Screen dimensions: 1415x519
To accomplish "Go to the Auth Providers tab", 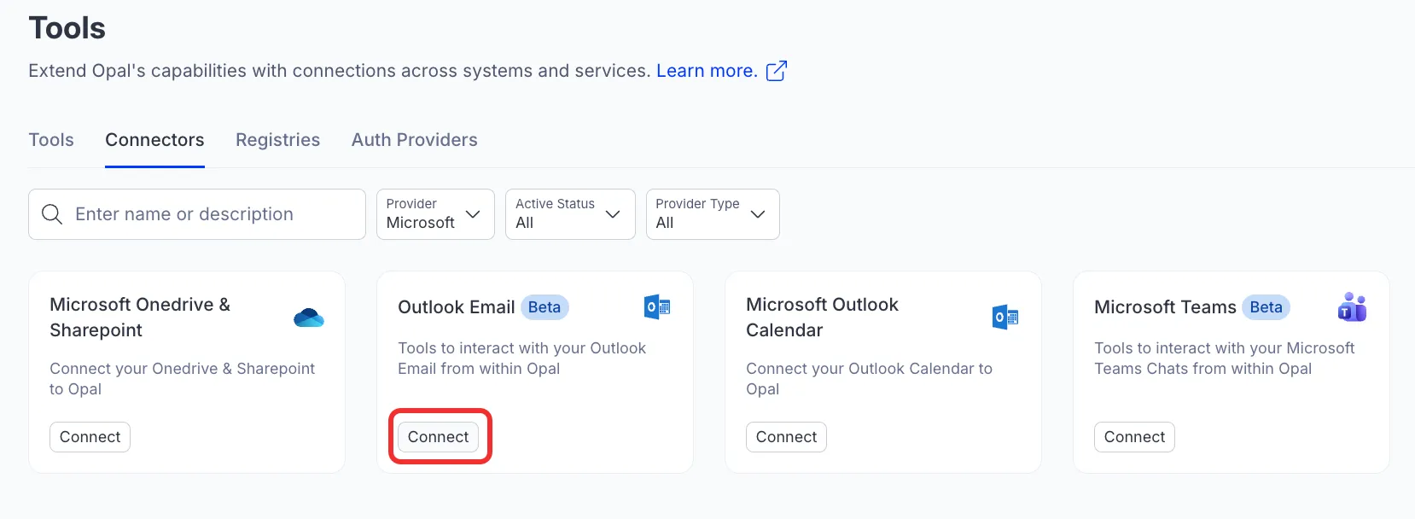I will [415, 140].
